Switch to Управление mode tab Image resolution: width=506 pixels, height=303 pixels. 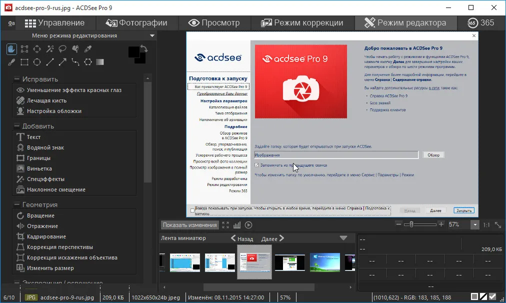tap(55, 23)
